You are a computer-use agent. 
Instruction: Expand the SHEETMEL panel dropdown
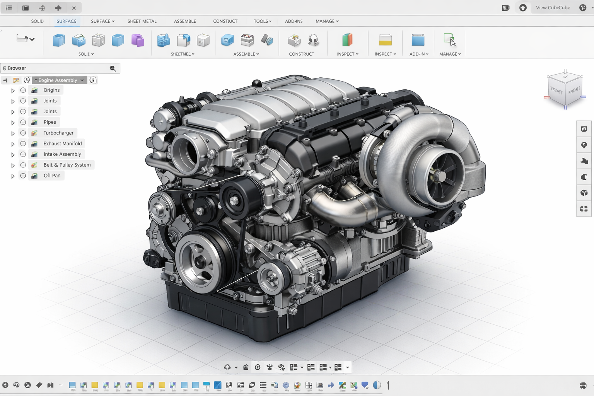[183, 54]
